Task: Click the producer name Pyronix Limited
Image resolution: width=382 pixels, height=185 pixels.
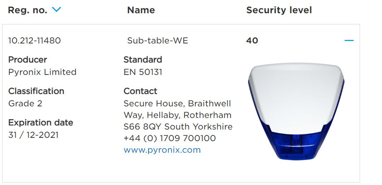Action: click(x=42, y=72)
